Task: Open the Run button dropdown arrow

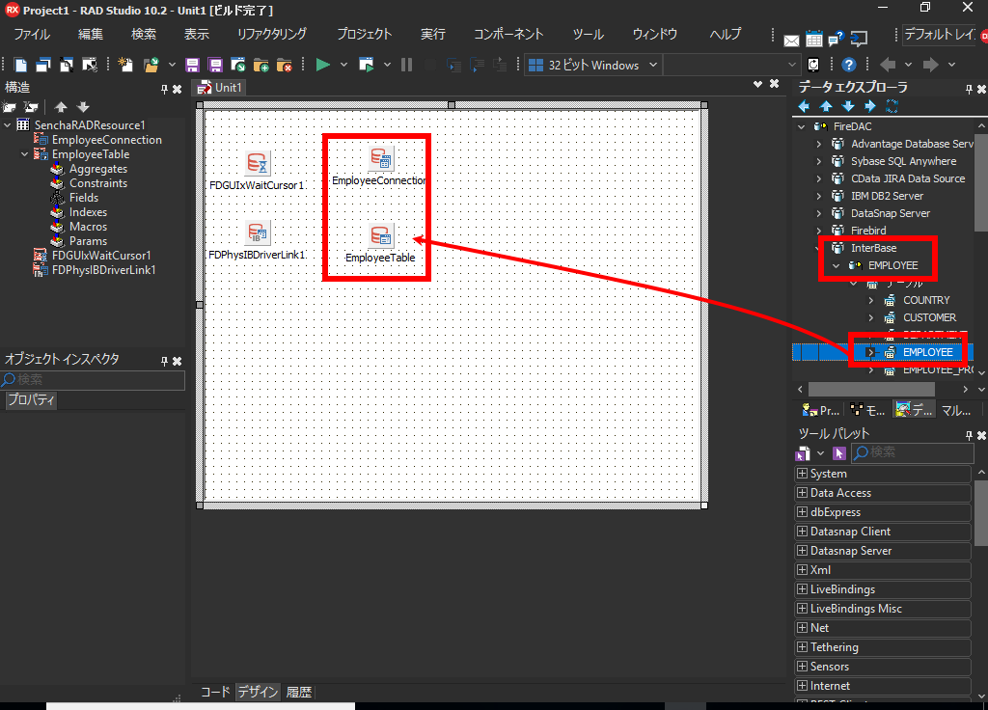Action: (344, 65)
